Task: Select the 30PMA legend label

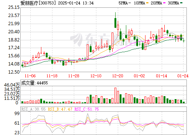Action: [173, 3]
